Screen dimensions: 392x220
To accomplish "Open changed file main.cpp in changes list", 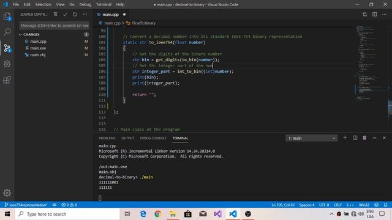I will point(38,42).
